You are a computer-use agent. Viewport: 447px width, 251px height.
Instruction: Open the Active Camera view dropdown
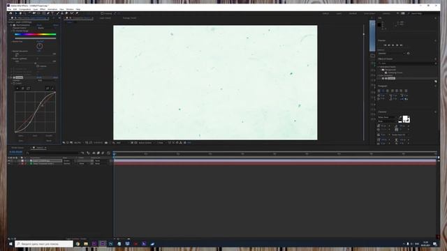146,142
